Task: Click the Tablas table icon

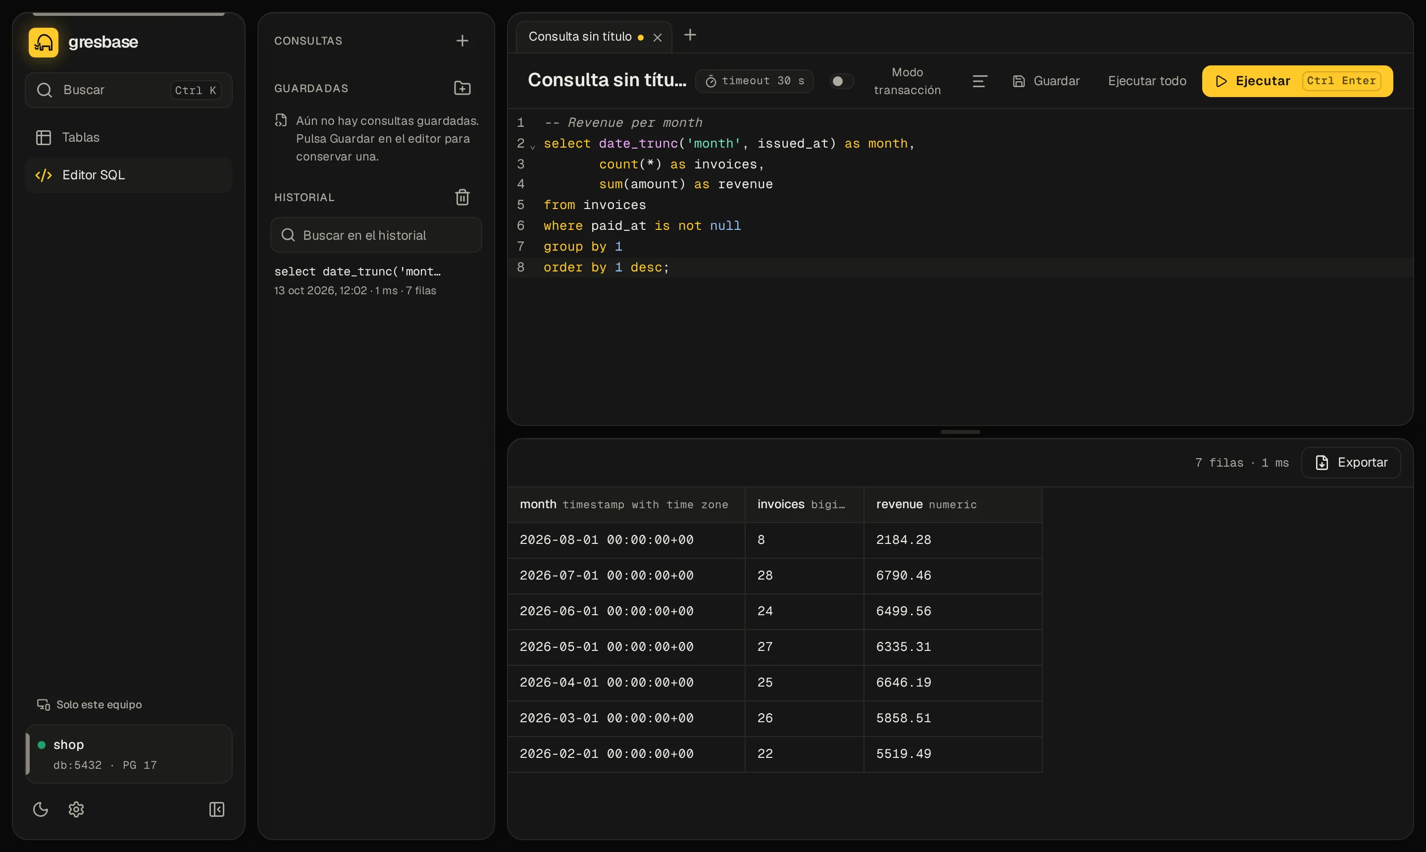Action: coord(44,138)
